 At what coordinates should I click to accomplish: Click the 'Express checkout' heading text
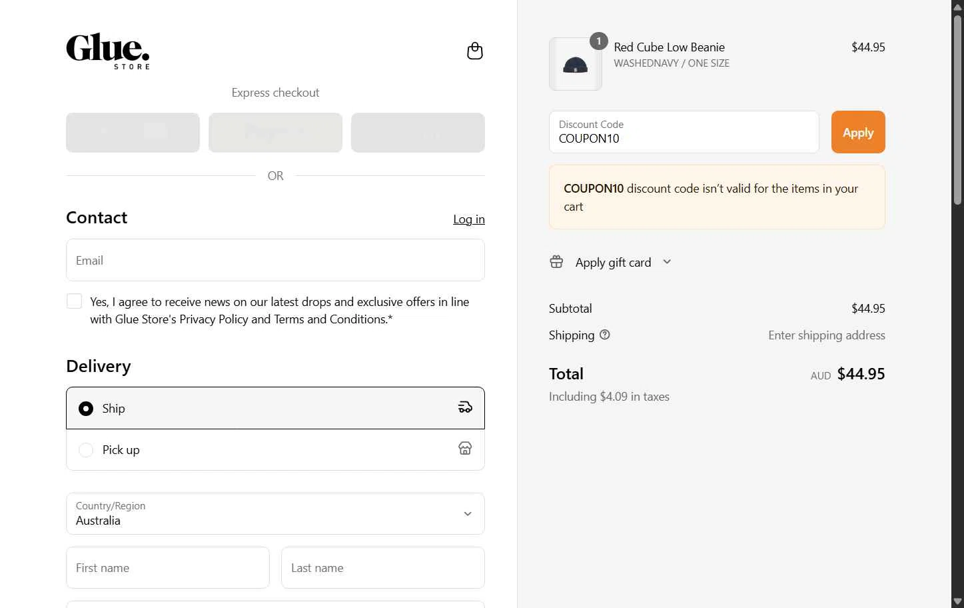coord(275,93)
